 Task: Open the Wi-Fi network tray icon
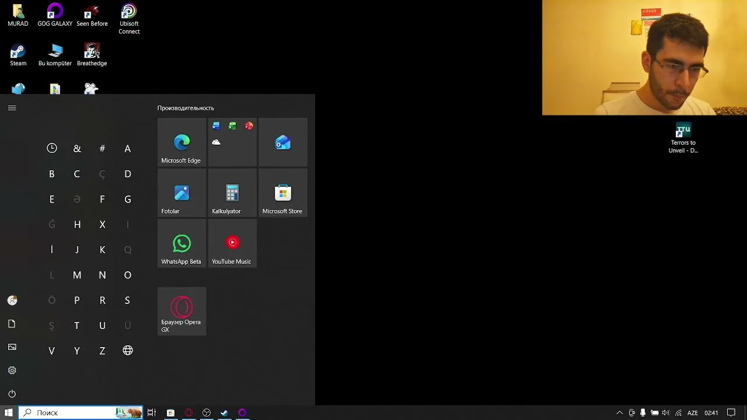[678, 412]
